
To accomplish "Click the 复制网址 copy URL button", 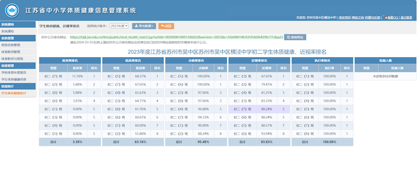I will coord(295,37).
